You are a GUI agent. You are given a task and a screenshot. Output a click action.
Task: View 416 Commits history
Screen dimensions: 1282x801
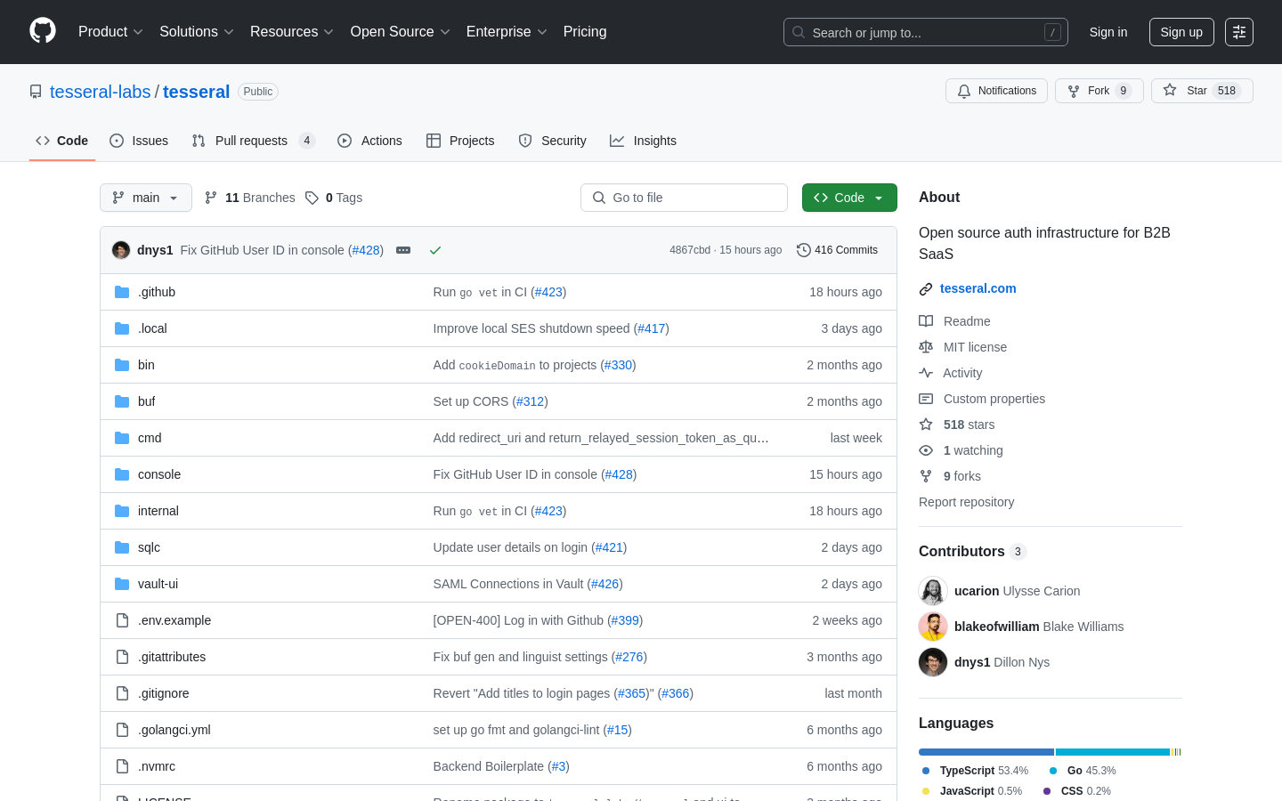click(x=837, y=250)
